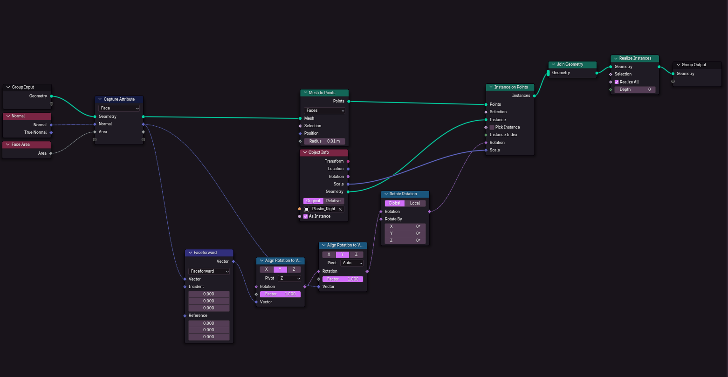Clear the Plastin_Right object with the X icon
The image size is (728, 377).
tap(340, 209)
